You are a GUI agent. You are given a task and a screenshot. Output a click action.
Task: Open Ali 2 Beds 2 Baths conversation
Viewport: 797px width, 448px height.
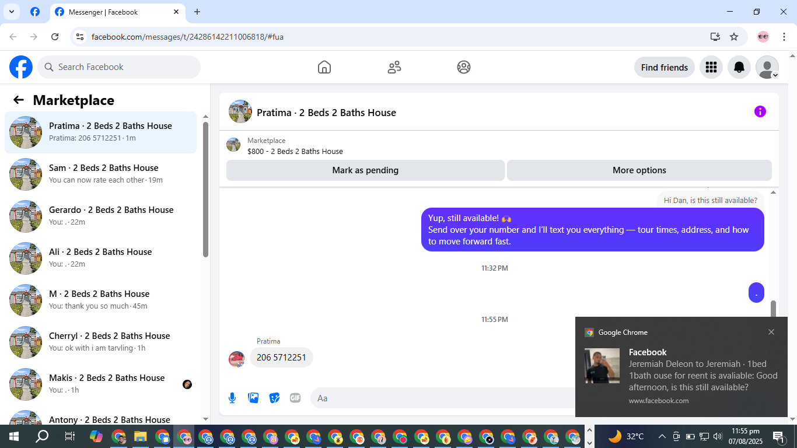pos(101,258)
